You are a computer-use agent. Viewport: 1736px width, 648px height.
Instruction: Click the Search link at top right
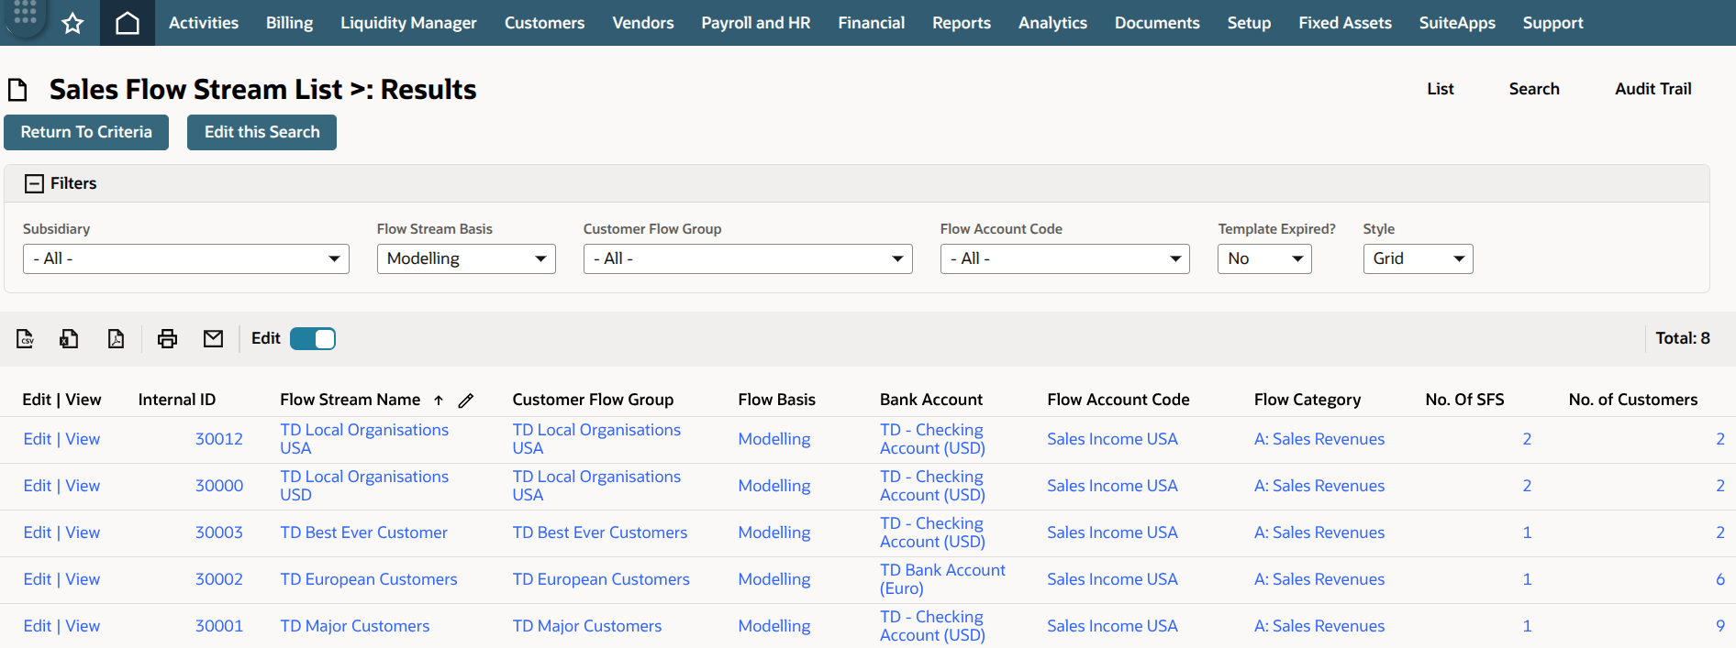(1534, 89)
